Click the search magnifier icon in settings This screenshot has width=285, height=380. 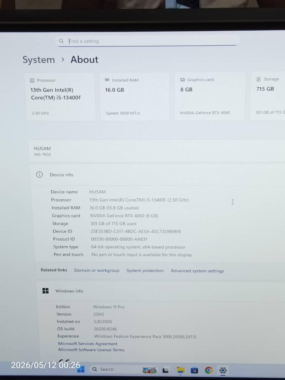[61, 41]
